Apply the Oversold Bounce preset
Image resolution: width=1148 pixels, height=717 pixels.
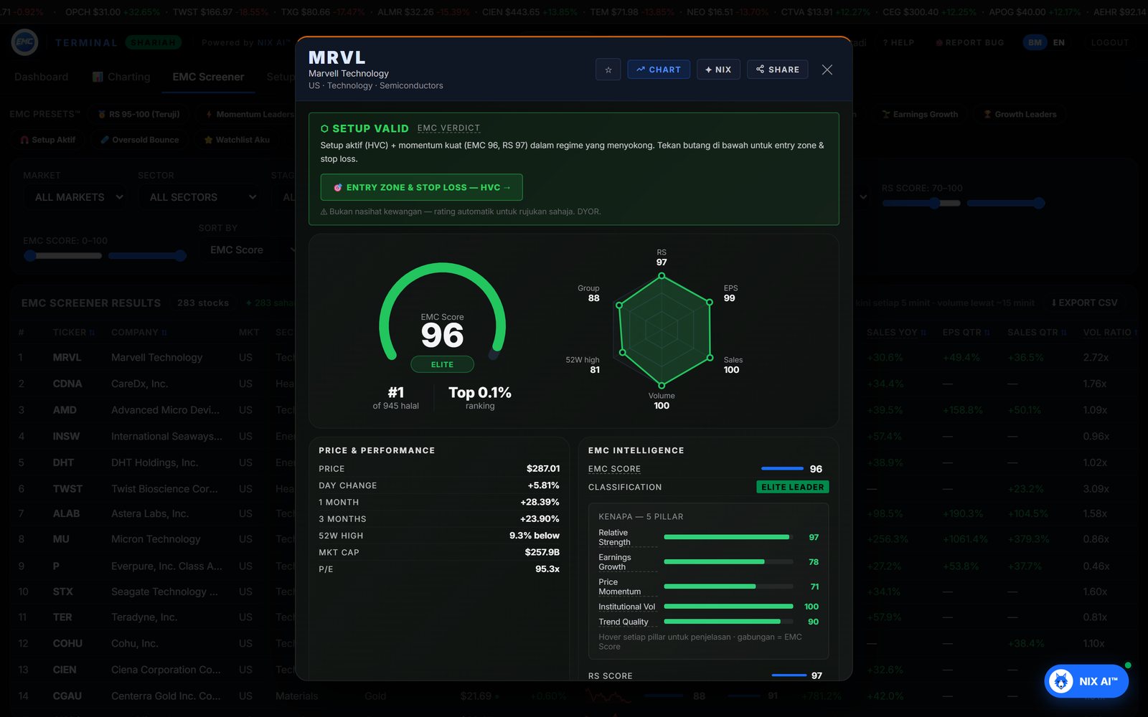pos(139,140)
